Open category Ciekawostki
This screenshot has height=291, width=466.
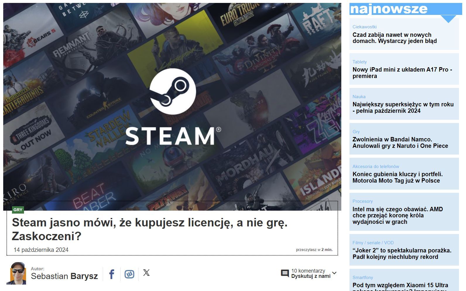point(364,27)
